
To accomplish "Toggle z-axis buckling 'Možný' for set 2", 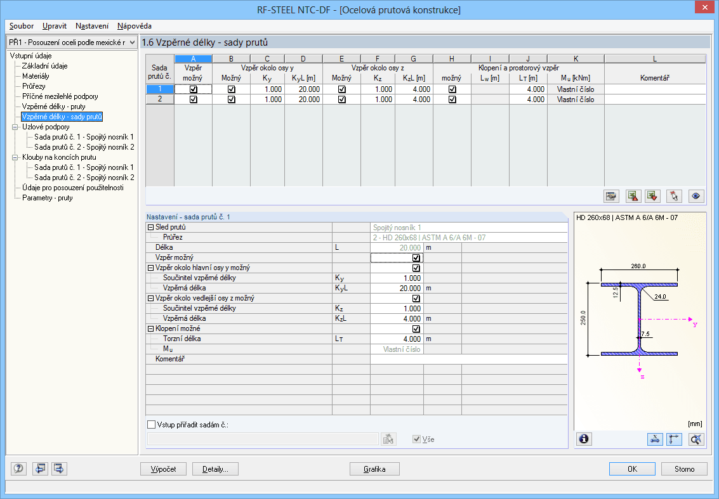I will 341,100.
